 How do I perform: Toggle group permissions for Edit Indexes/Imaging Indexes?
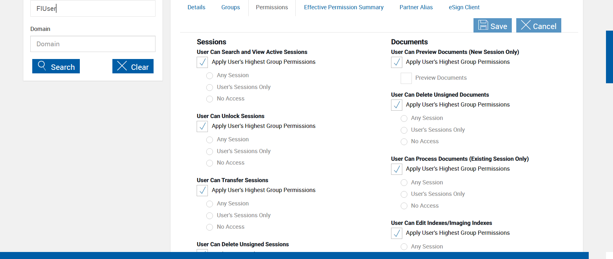point(397,233)
